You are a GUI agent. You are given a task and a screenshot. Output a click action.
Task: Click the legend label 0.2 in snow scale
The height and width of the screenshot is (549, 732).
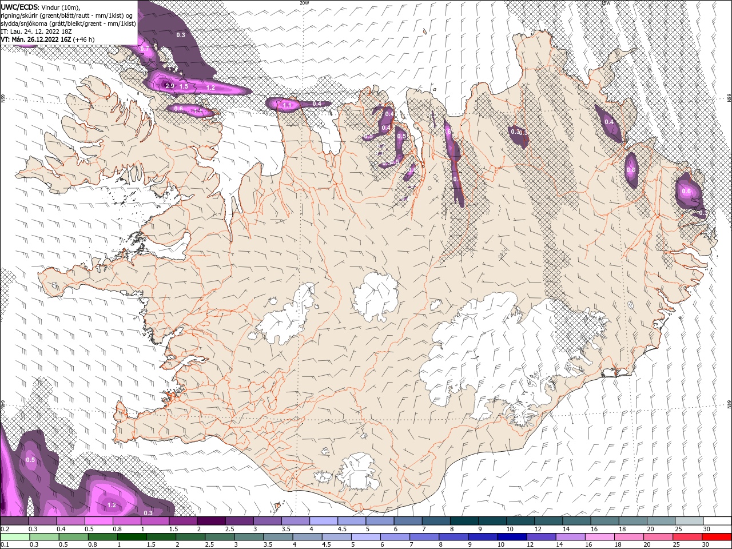coord(5,530)
